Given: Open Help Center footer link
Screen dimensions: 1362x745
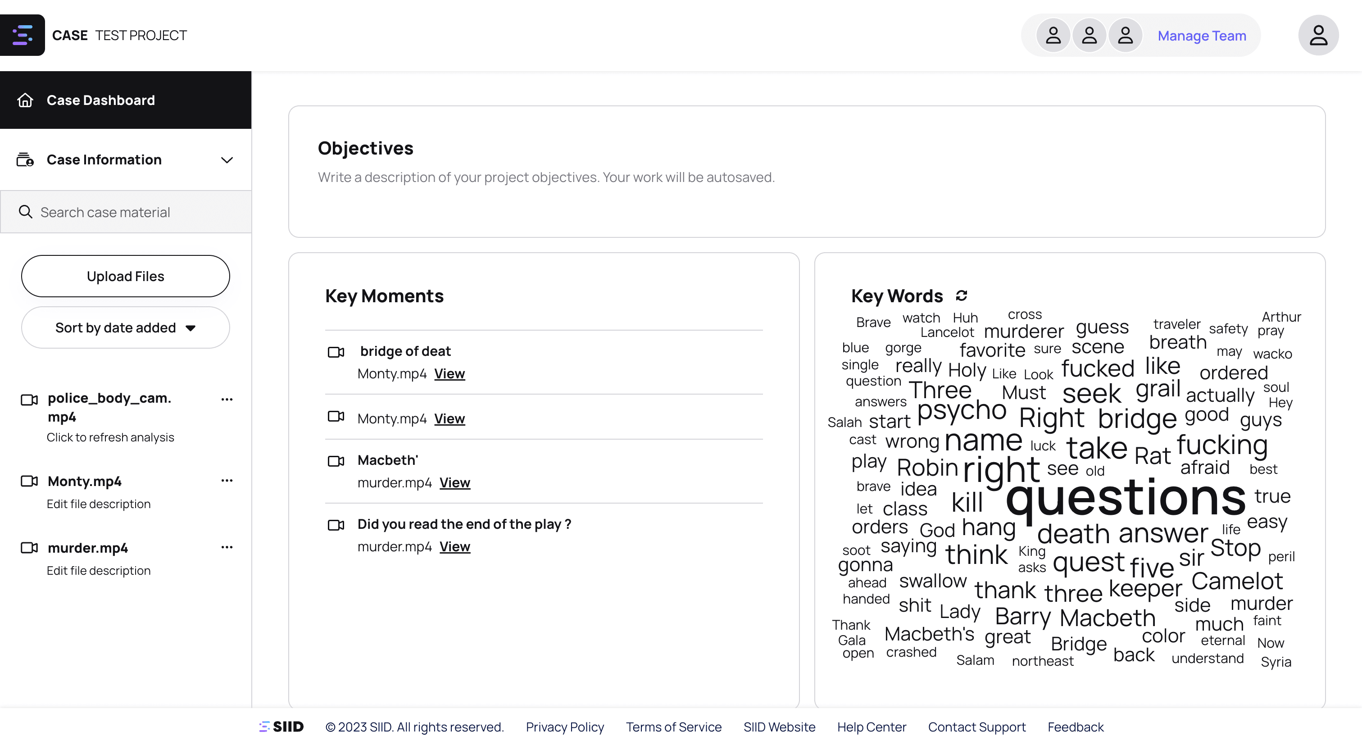Looking at the screenshot, I should 872,727.
